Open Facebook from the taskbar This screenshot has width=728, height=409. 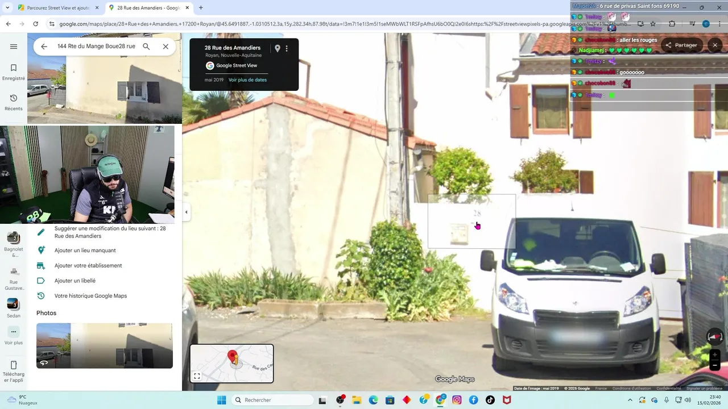473,400
